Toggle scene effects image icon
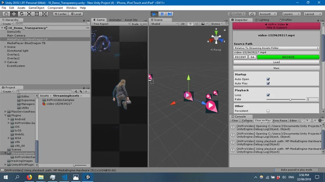 coord(203,24)
